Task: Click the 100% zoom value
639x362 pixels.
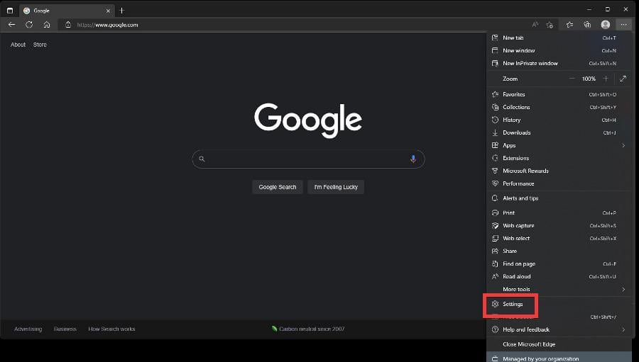Action: point(589,79)
